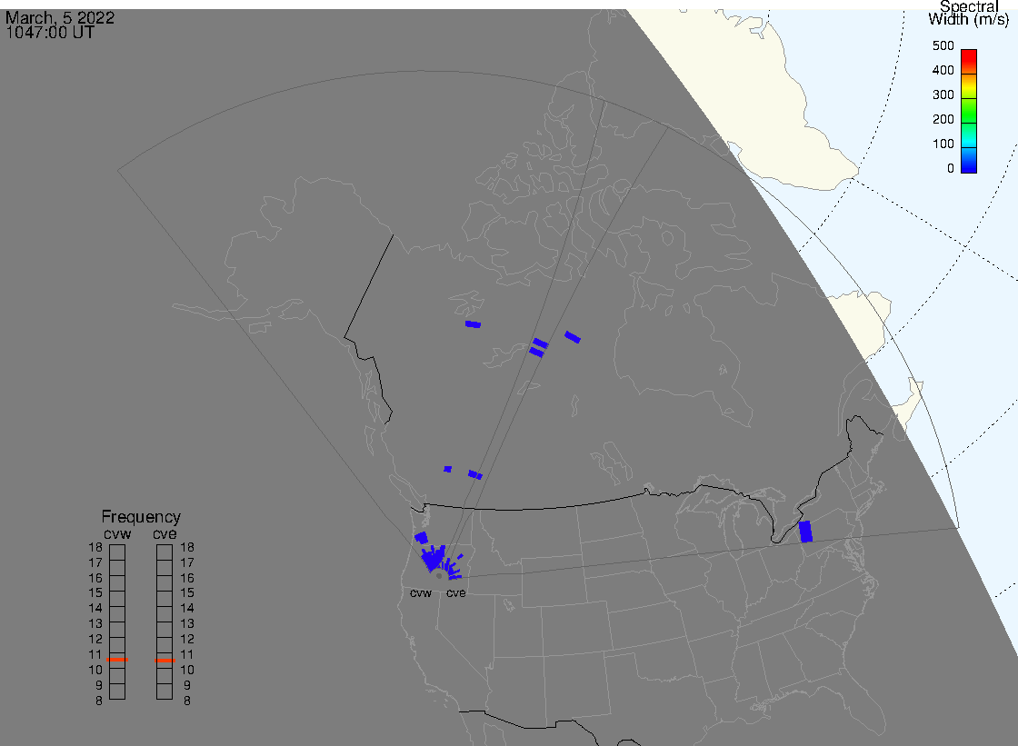Select the 500 value on spectral width scale
The width and height of the screenshot is (1018, 746).
(x=943, y=45)
